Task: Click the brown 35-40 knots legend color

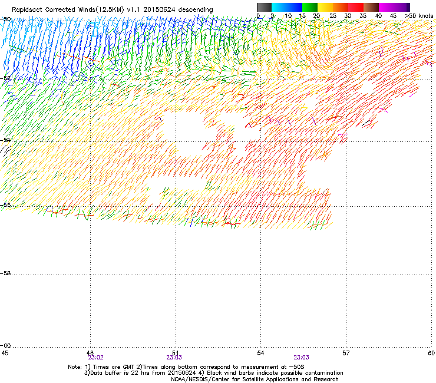Action: pos(371,7)
